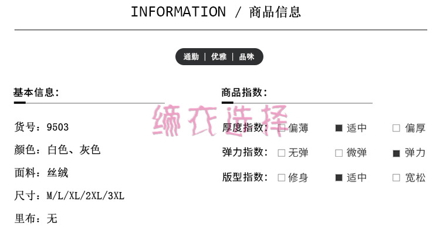Screen dimensions: 440x246
Task: Click the item number 9503
Action: pos(57,126)
